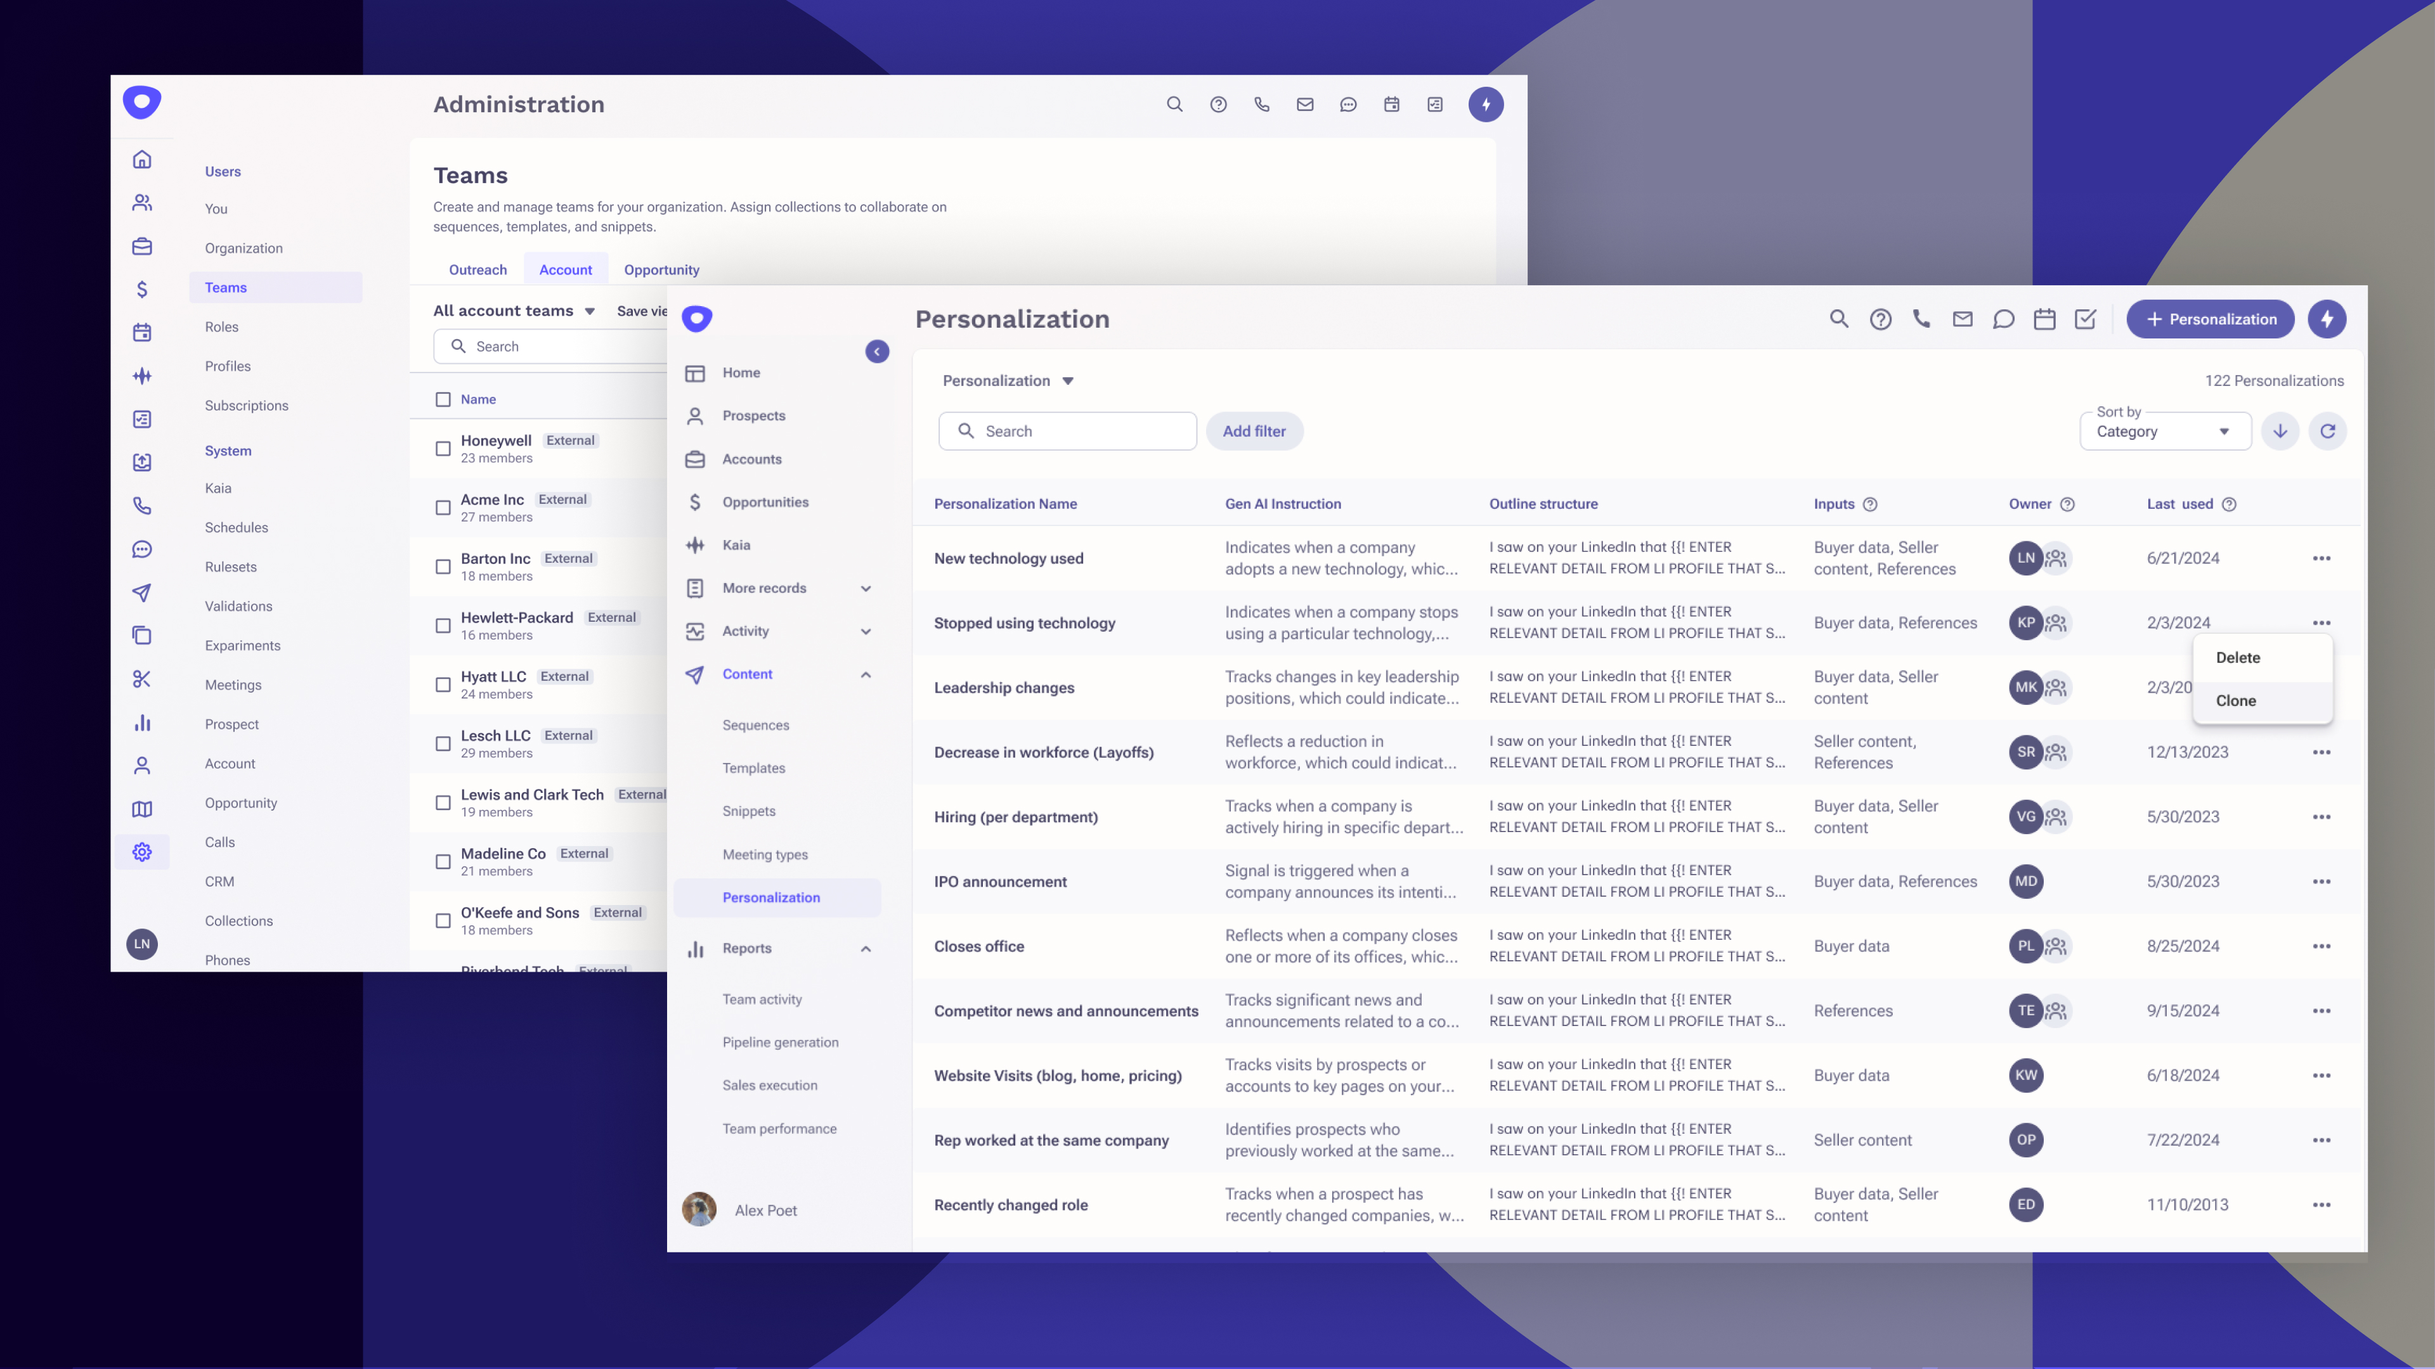Open row menu for New technology used
Screen dimensions: 2435x1369
[2321, 558]
